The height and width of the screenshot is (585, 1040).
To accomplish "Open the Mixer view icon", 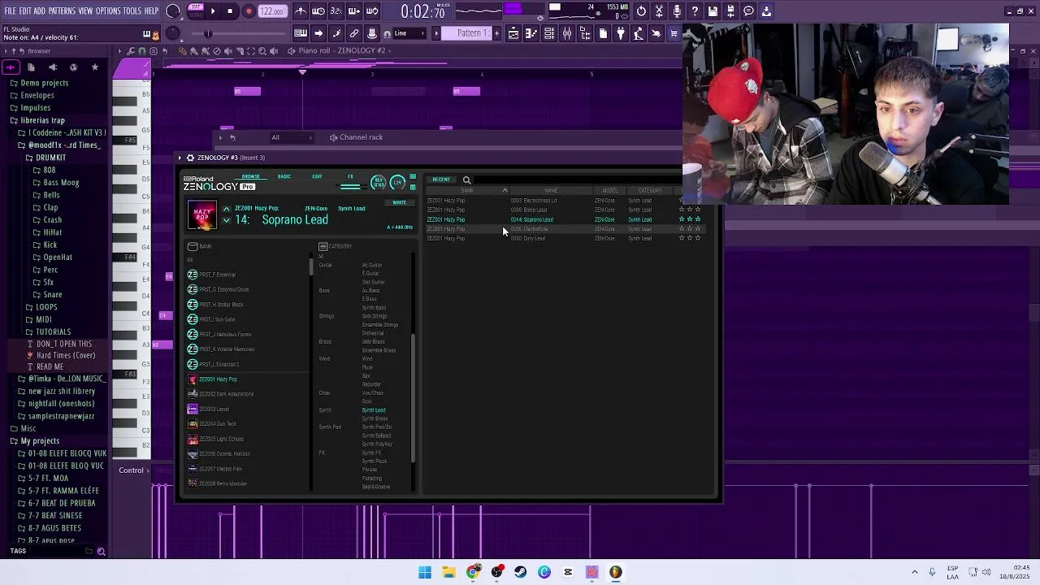I will click(567, 33).
